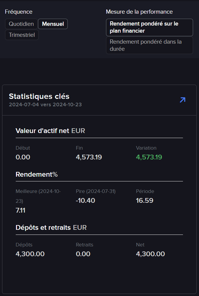Select the Mensuel frequency option

pyautogui.click(x=53, y=24)
